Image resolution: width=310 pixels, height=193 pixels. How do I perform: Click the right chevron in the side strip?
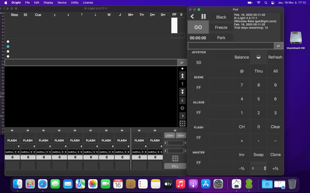click(183, 116)
